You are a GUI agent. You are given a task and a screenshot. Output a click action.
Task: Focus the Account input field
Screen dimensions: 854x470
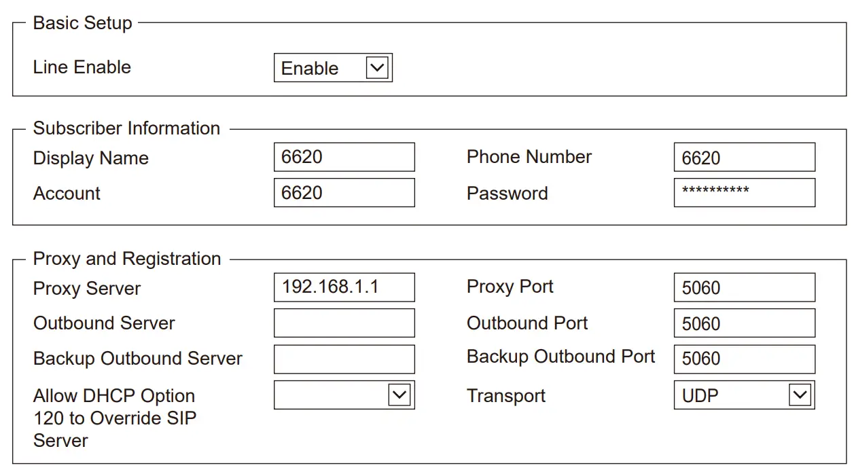344,193
